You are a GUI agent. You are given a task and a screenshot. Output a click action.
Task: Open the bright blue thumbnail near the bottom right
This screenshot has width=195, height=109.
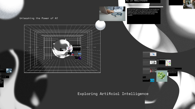click(152, 80)
